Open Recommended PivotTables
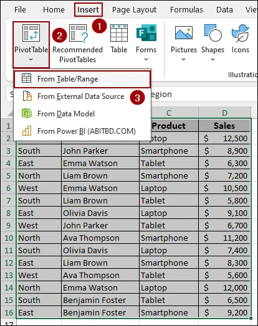The image size is (258, 326). pos(77,44)
